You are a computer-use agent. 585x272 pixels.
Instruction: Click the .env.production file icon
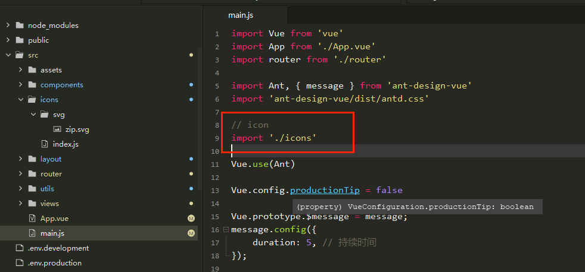pyautogui.click(x=20, y=263)
